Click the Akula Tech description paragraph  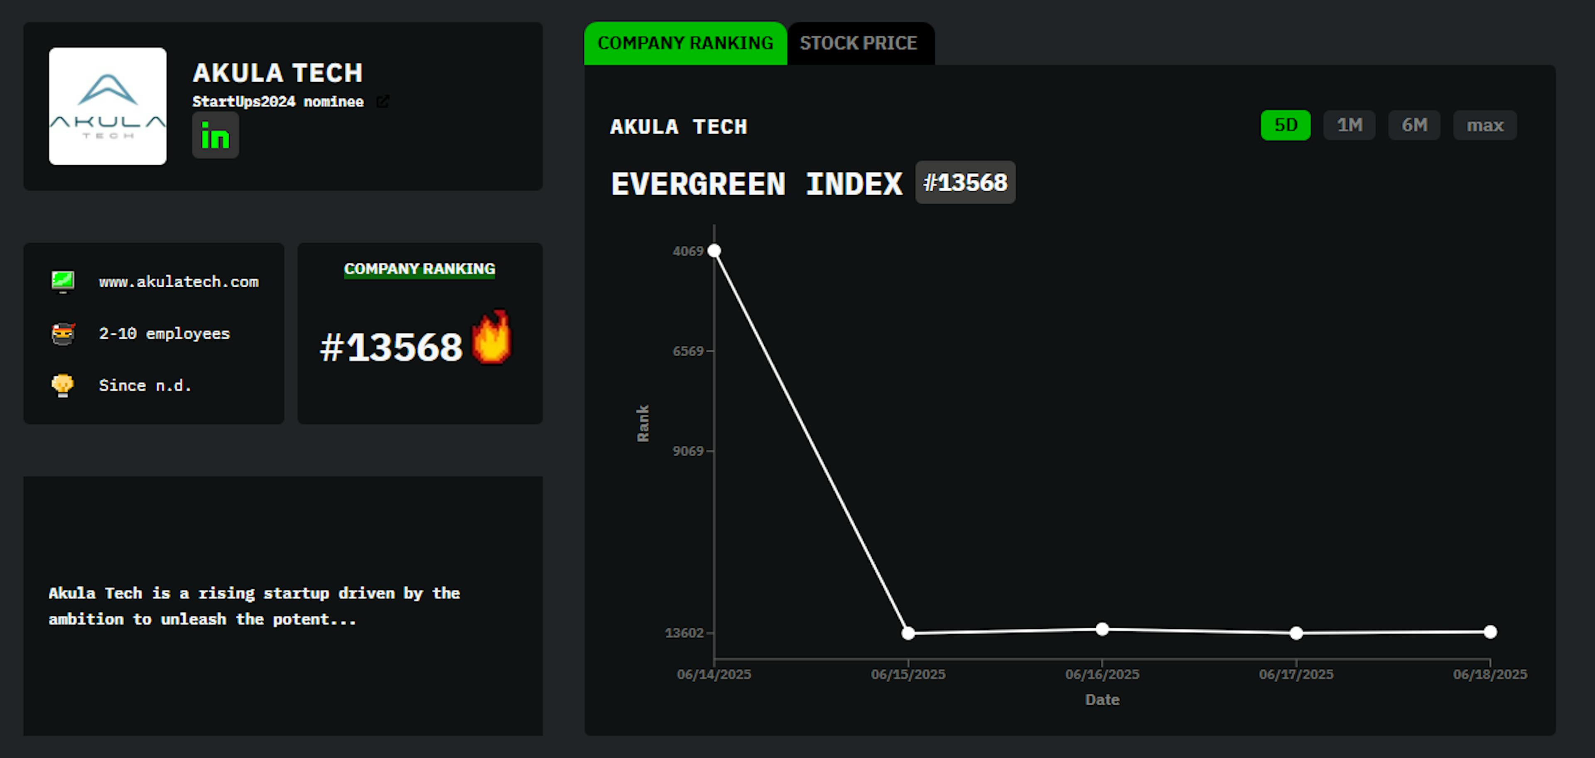coord(255,606)
